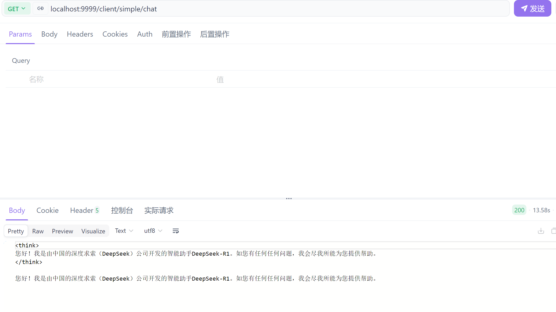The width and height of the screenshot is (556, 312).
Task: Open the 控制台 console tab
Action: (x=122, y=211)
